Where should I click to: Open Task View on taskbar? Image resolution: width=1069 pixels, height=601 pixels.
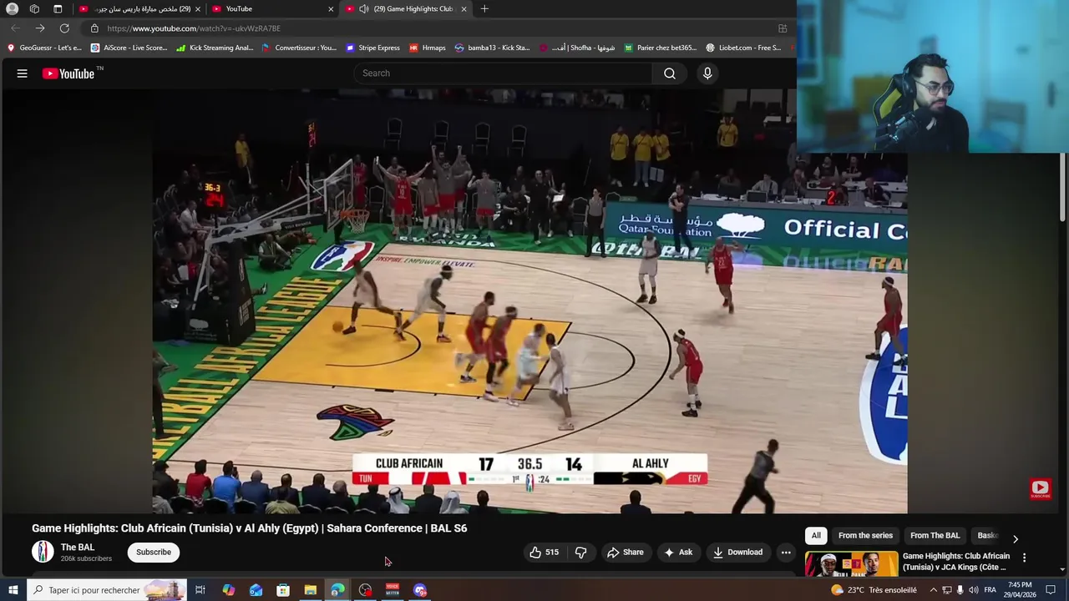coord(200,590)
